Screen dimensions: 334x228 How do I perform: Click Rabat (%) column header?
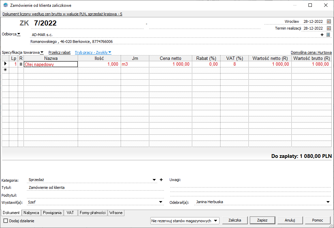pos(206,58)
